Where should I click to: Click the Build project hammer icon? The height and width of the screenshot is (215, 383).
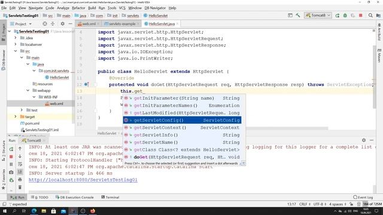click(298, 16)
